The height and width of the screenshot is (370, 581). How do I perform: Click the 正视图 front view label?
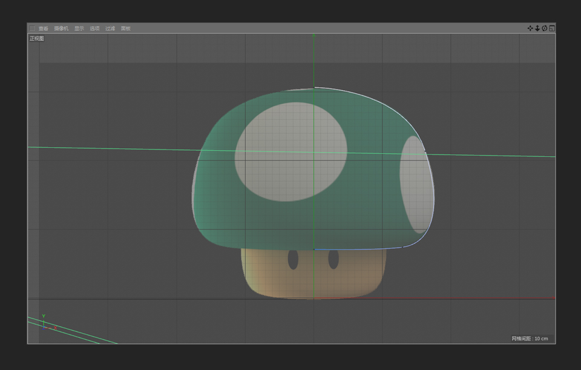tap(37, 38)
